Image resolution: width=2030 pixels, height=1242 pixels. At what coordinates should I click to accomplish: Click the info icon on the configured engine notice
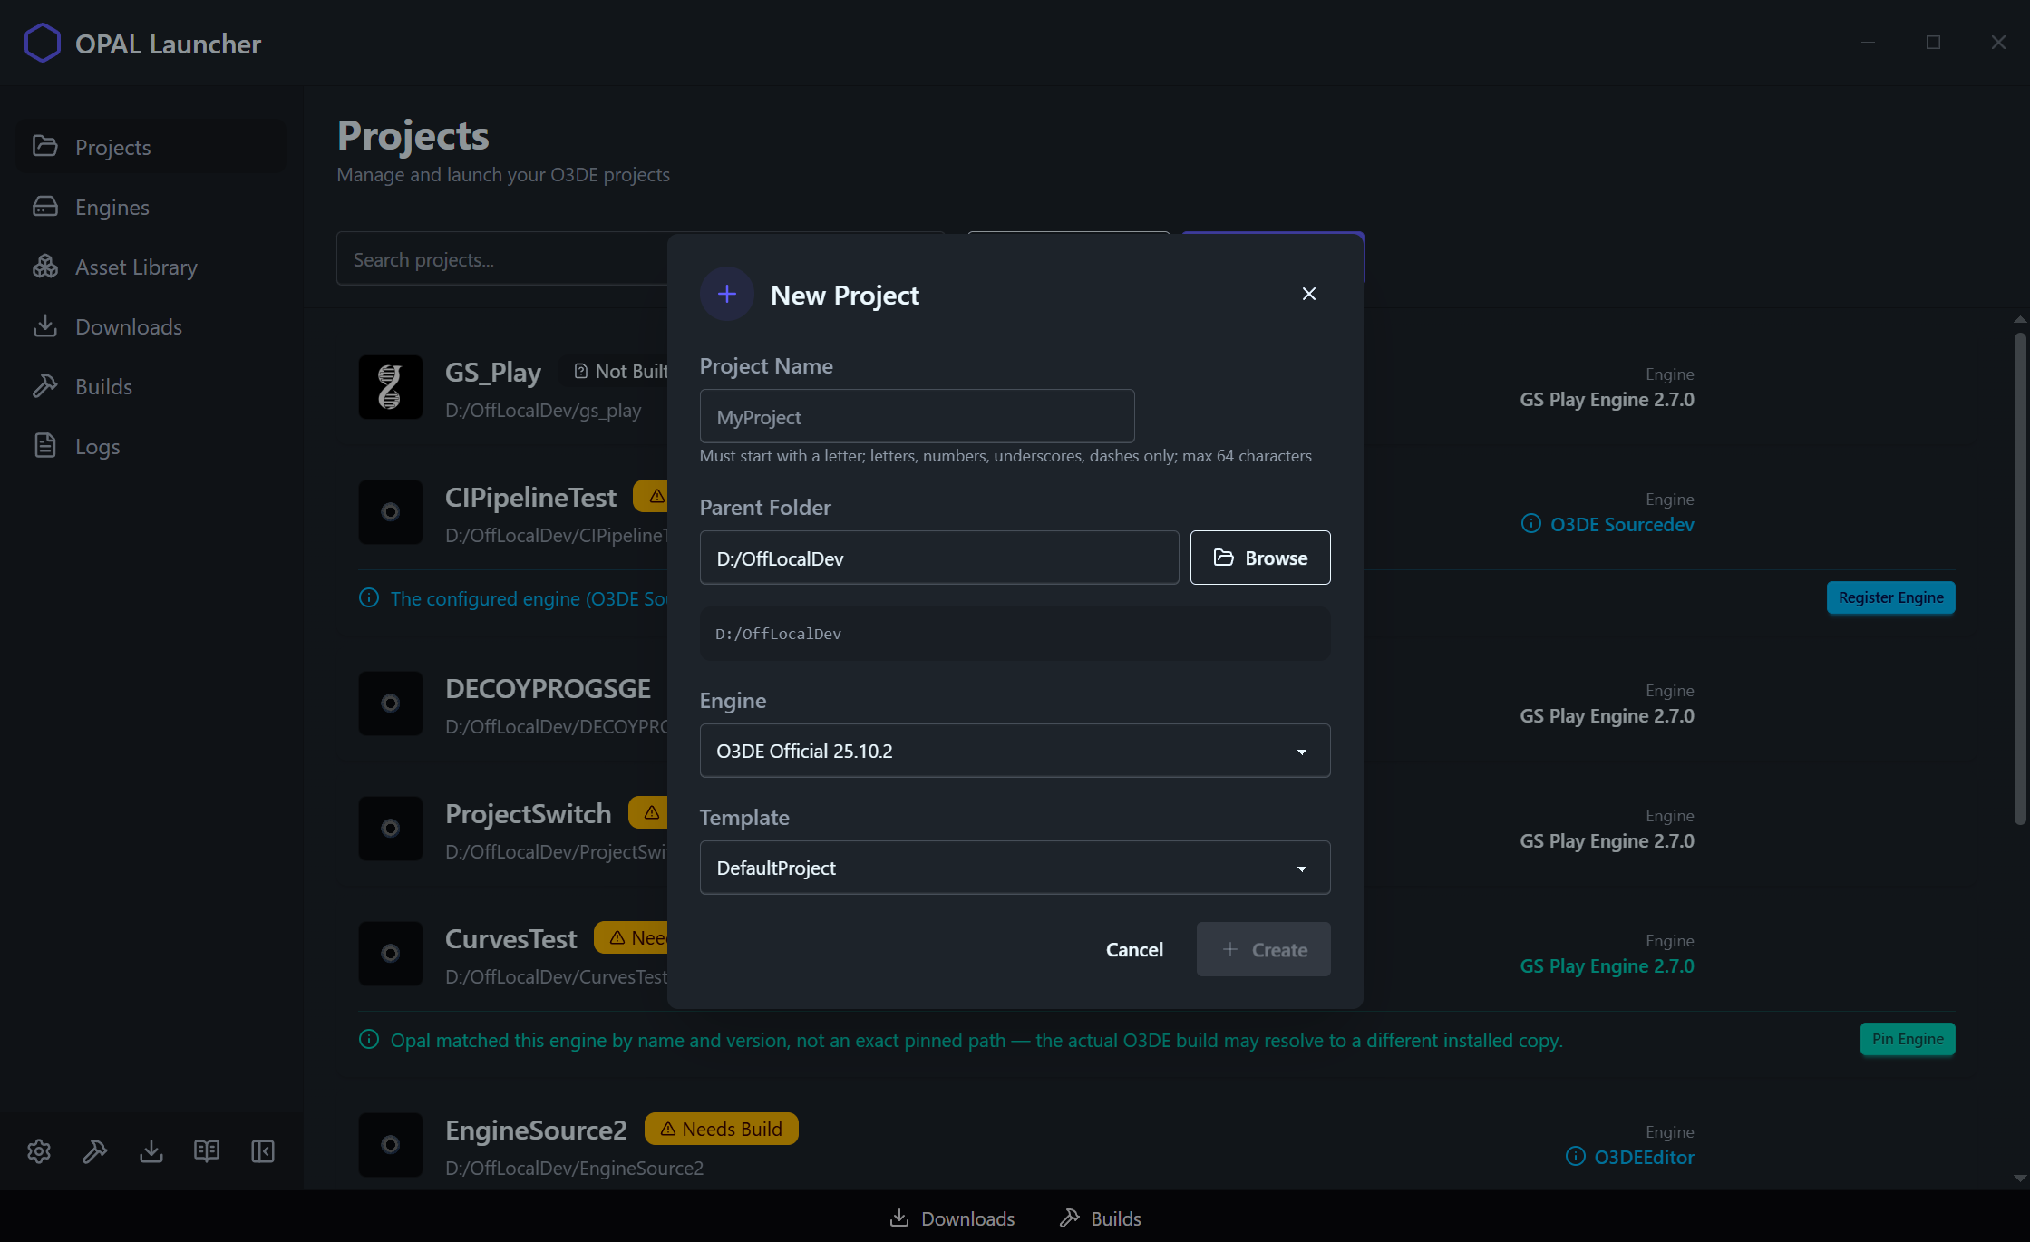[x=368, y=598]
